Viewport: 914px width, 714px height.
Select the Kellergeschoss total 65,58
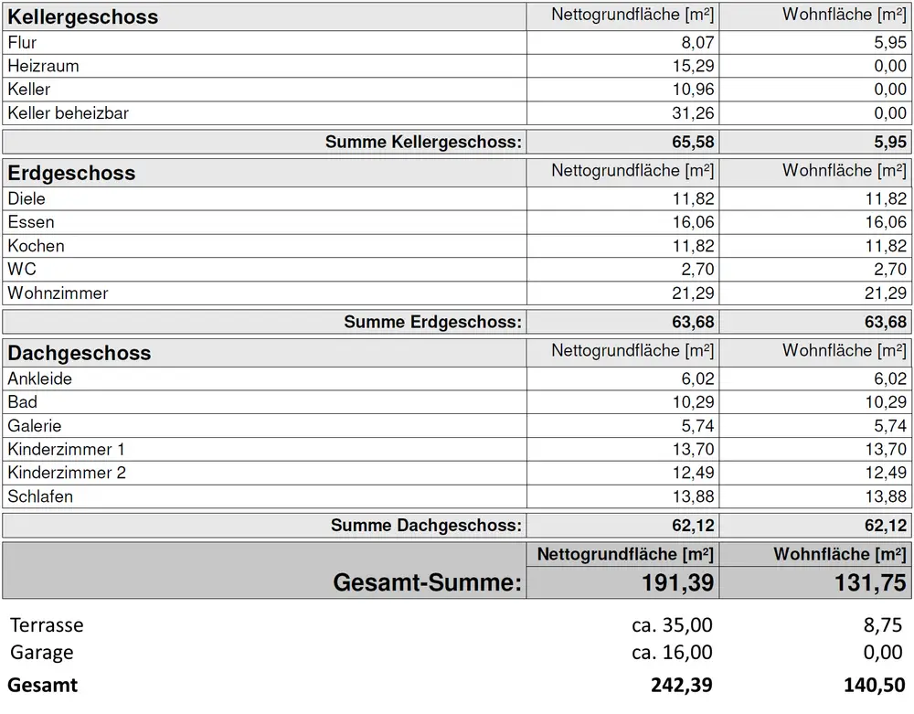(694, 142)
